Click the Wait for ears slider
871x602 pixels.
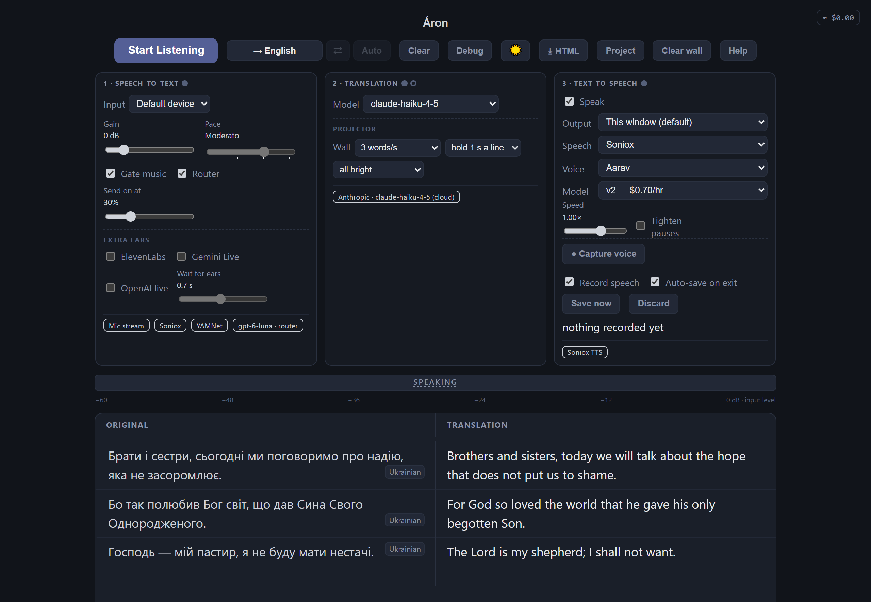(223, 299)
